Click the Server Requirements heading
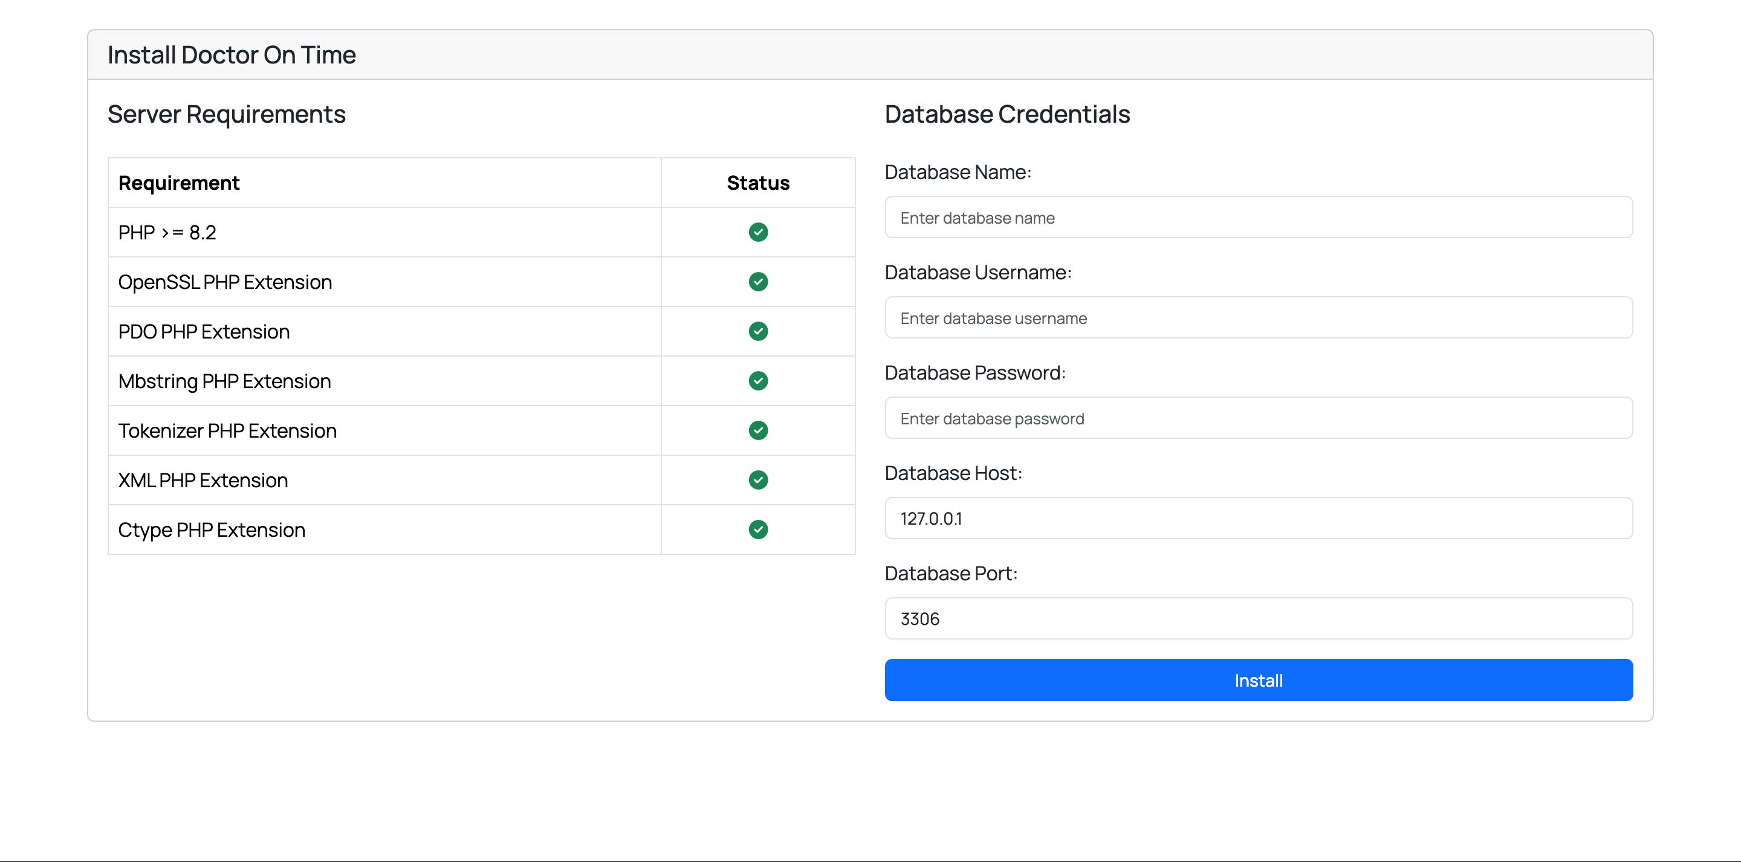 tap(227, 114)
